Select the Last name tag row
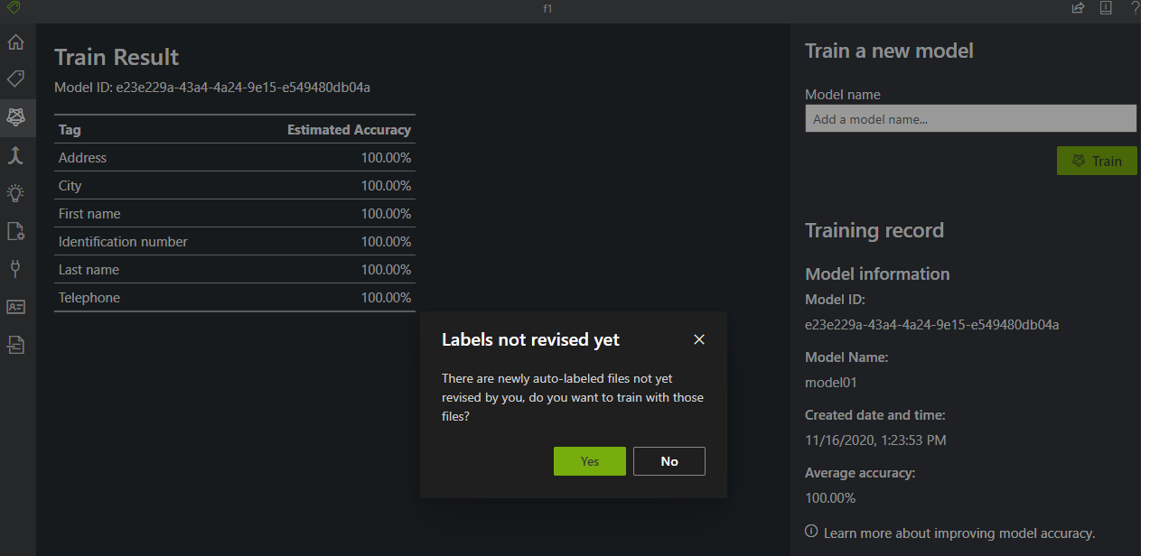The width and height of the screenshot is (1150, 556). tap(235, 269)
